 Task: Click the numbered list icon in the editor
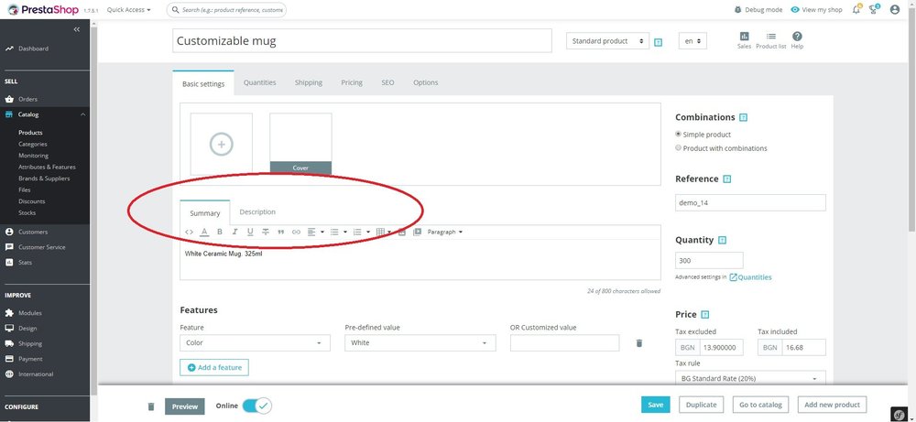(x=357, y=232)
